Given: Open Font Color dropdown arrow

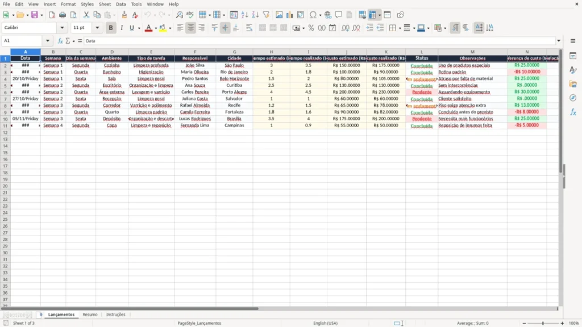Looking at the screenshot, I should click(x=156, y=28).
